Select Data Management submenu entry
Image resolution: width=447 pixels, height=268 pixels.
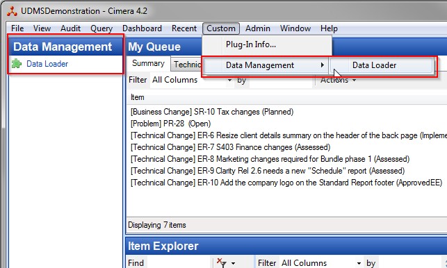[x=266, y=65]
